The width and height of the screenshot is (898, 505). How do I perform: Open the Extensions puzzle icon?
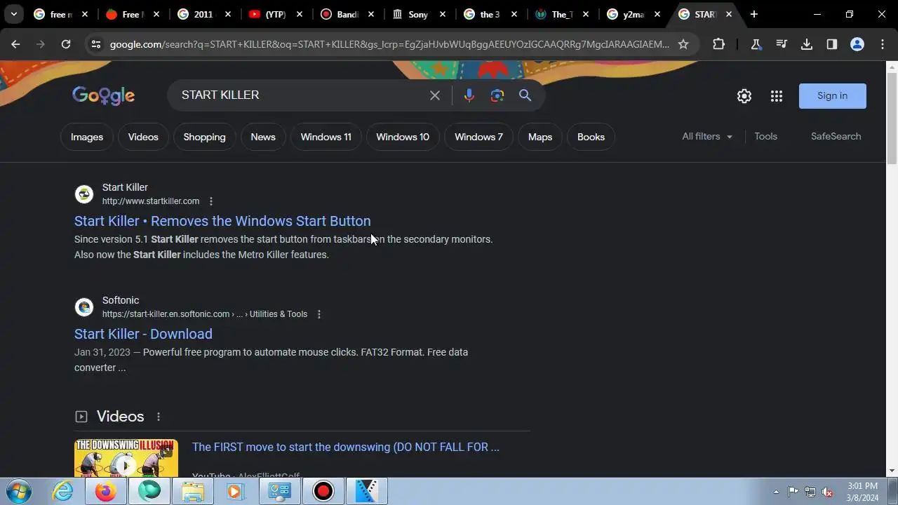tap(718, 44)
